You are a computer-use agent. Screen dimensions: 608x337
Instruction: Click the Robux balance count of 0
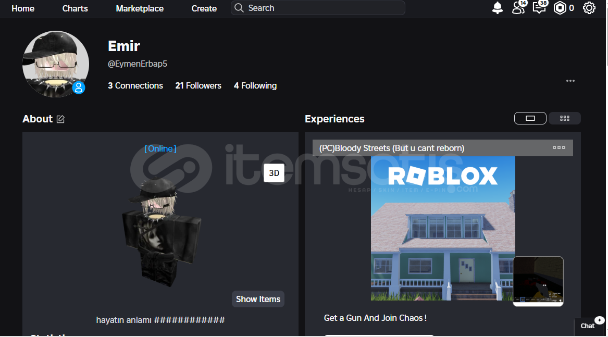[x=571, y=8]
